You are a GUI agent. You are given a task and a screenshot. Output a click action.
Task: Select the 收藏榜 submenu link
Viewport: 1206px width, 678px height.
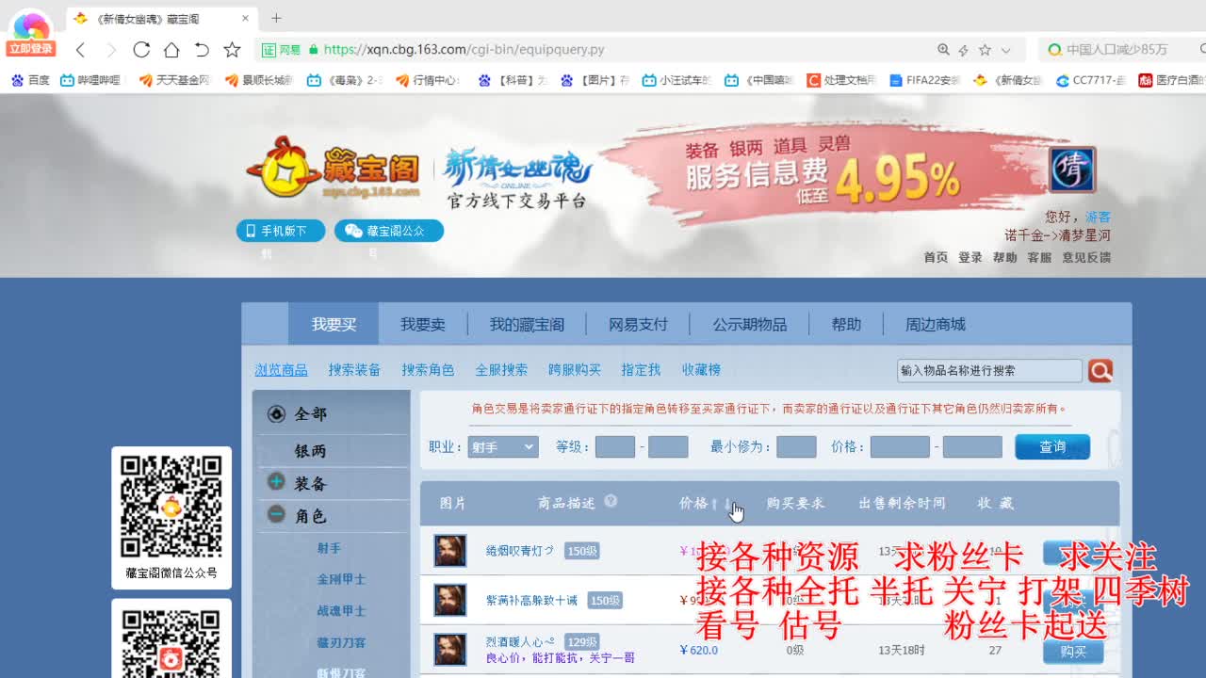pyautogui.click(x=701, y=370)
